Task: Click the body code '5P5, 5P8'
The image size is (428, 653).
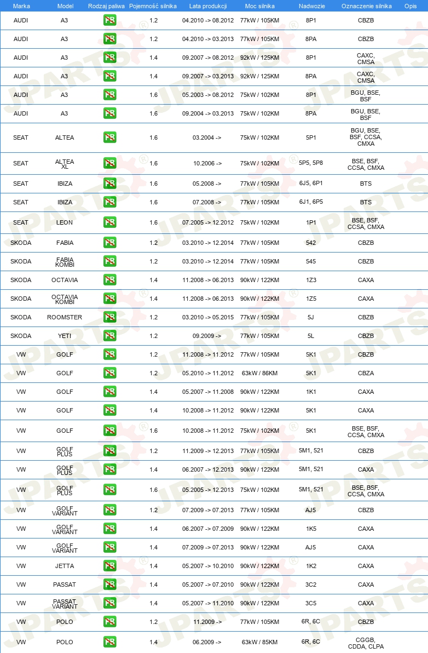Action: pos(311,163)
